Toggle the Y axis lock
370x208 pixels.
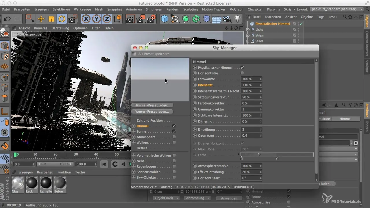97,19
